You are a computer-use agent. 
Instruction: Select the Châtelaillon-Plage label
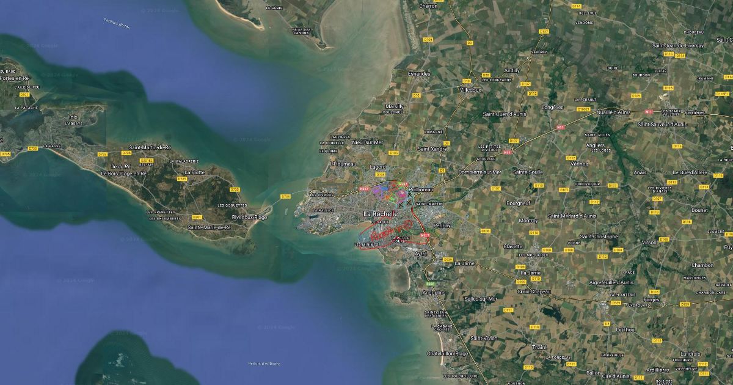point(447,353)
